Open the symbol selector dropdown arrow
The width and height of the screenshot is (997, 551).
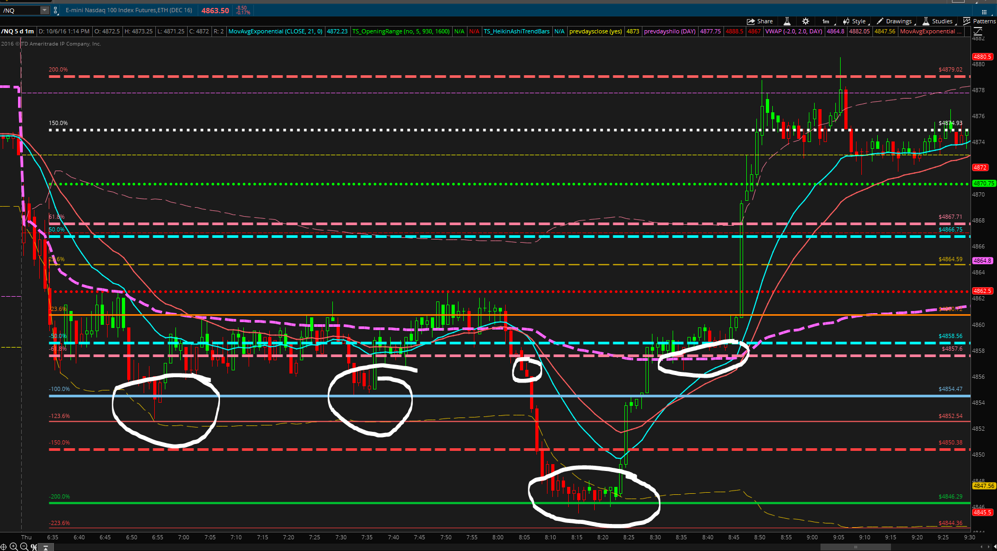[45, 10]
